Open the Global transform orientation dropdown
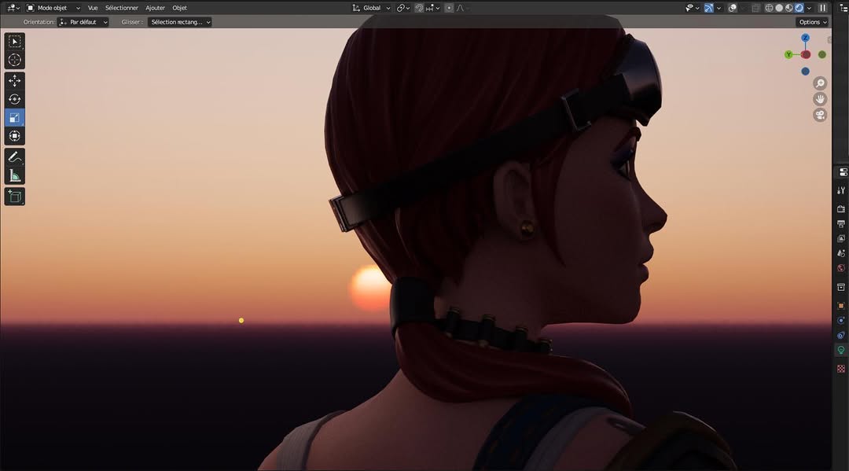 (x=371, y=8)
